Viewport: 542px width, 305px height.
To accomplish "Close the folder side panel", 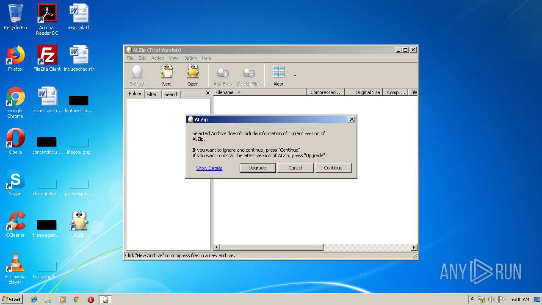I will point(207,93).
